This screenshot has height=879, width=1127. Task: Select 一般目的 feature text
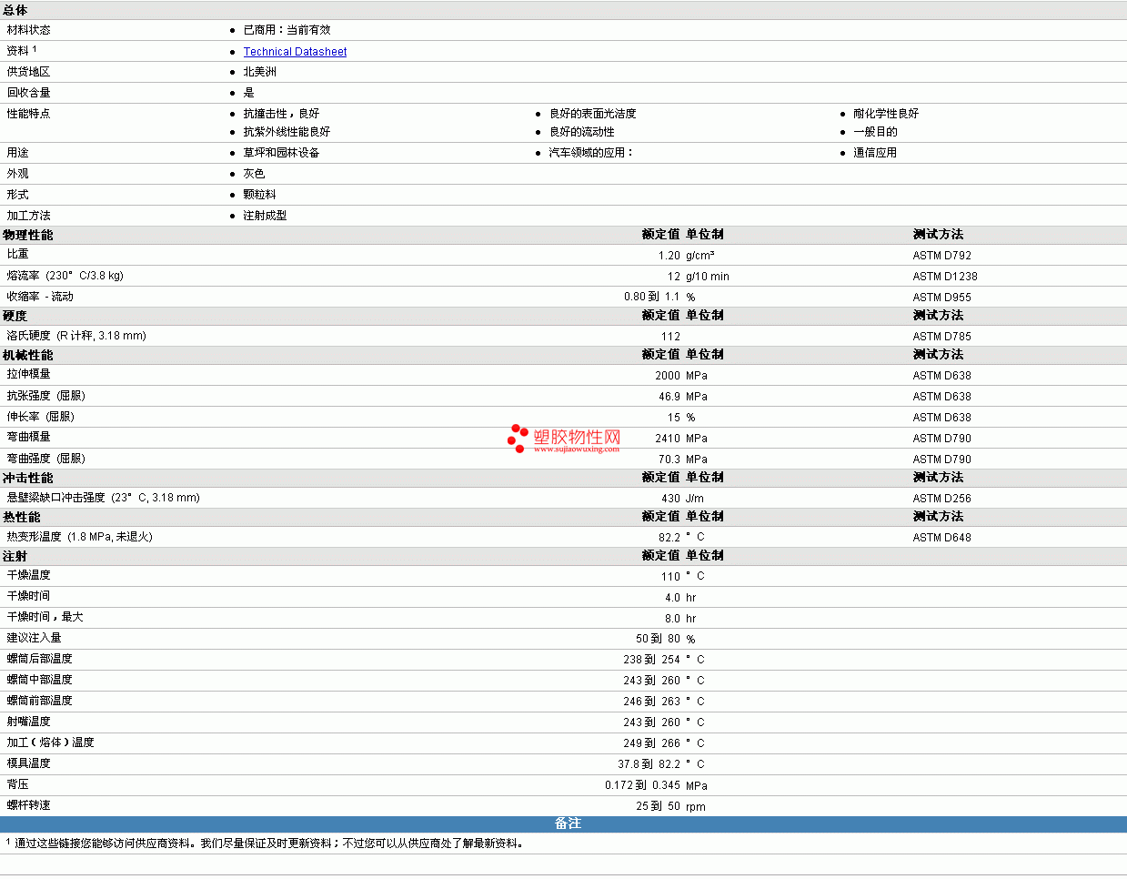tap(875, 132)
